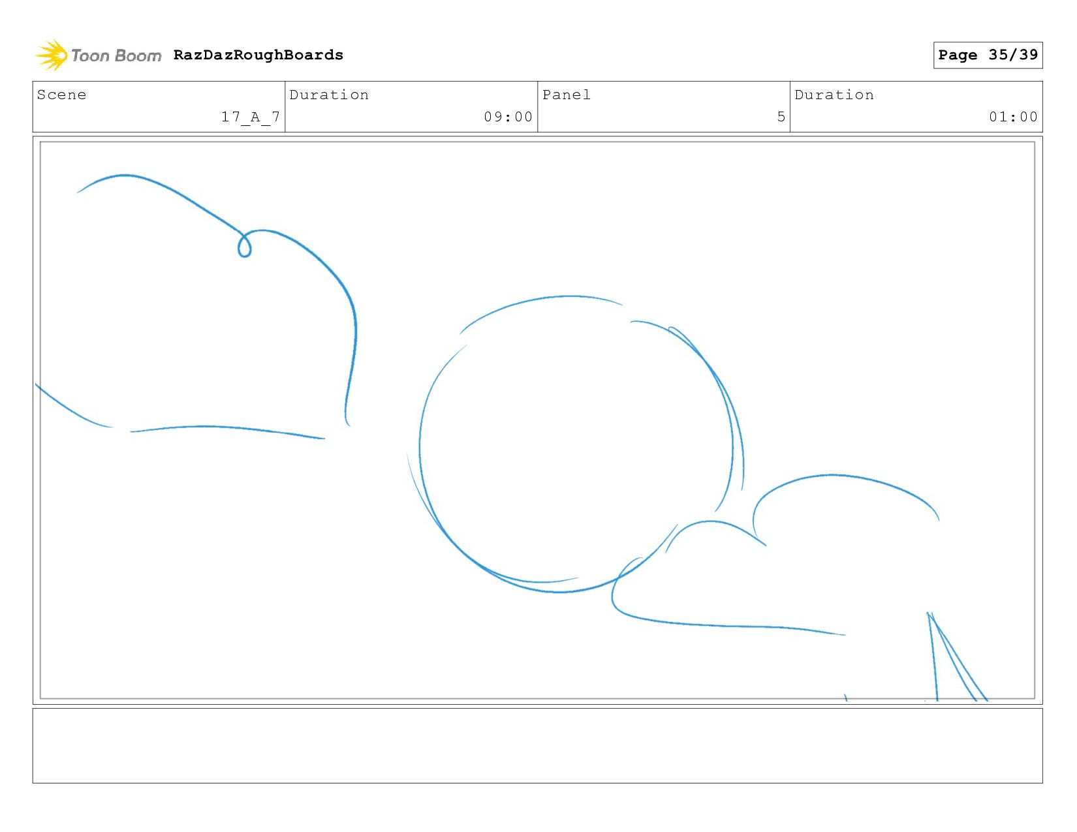The height and width of the screenshot is (832, 1077).
Task: Click the Toon Boom logo icon
Action: pos(51,55)
